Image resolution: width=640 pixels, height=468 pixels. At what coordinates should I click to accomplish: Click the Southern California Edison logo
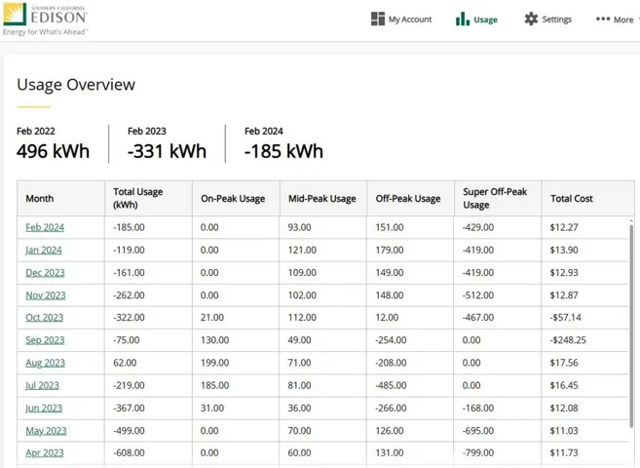pyautogui.click(x=45, y=19)
